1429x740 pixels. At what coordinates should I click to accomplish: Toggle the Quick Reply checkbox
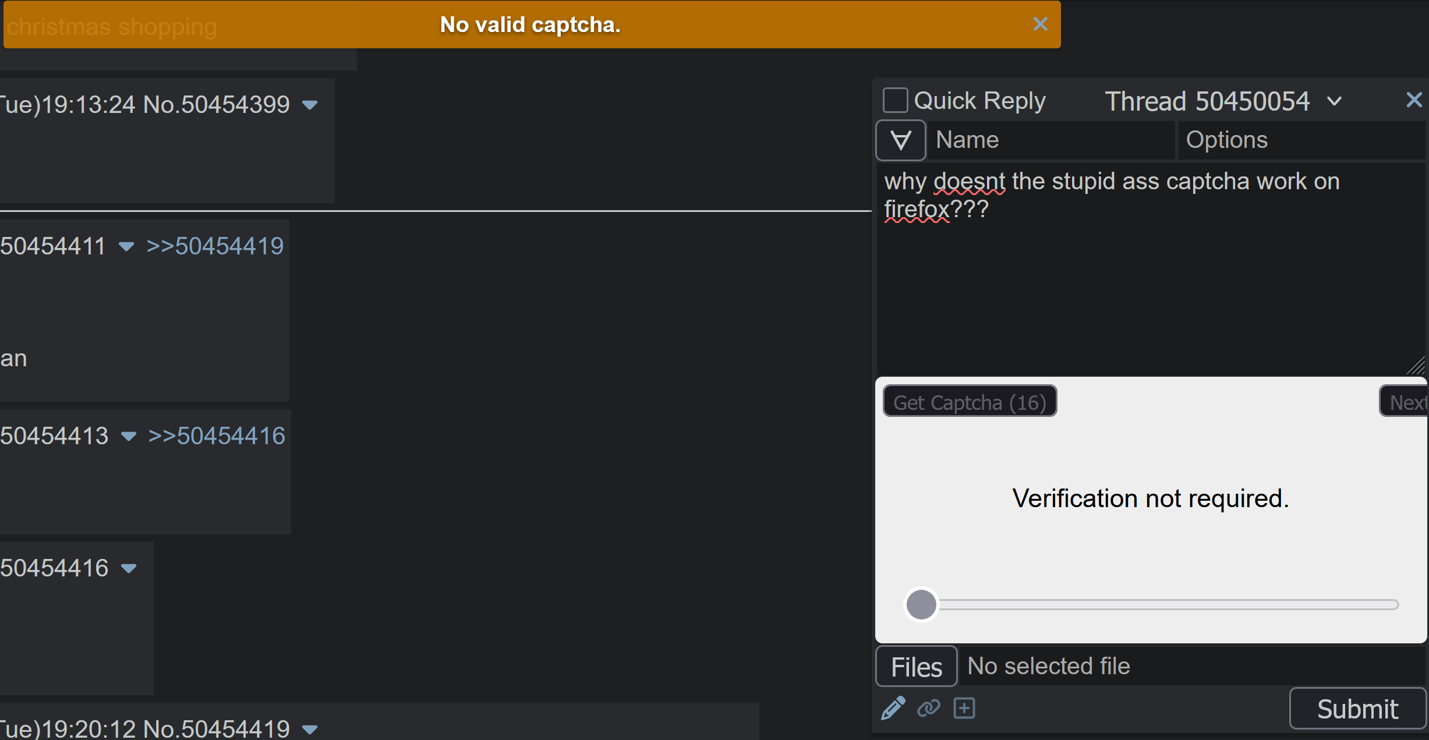click(x=895, y=100)
